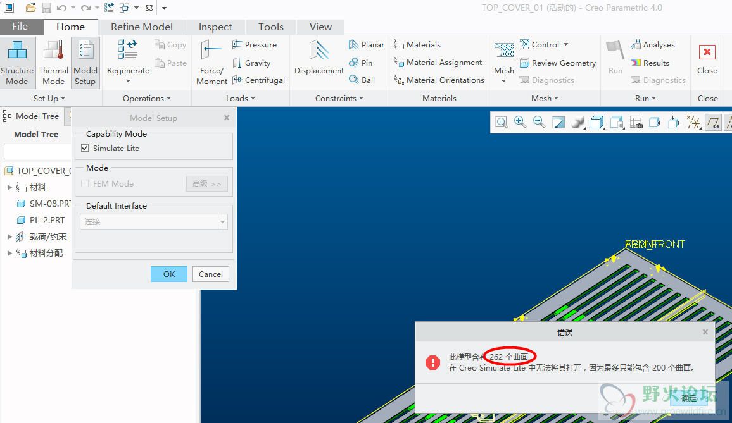Expand the 材料 tree node
Image resolution: width=732 pixels, height=423 pixels.
coord(9,187)
